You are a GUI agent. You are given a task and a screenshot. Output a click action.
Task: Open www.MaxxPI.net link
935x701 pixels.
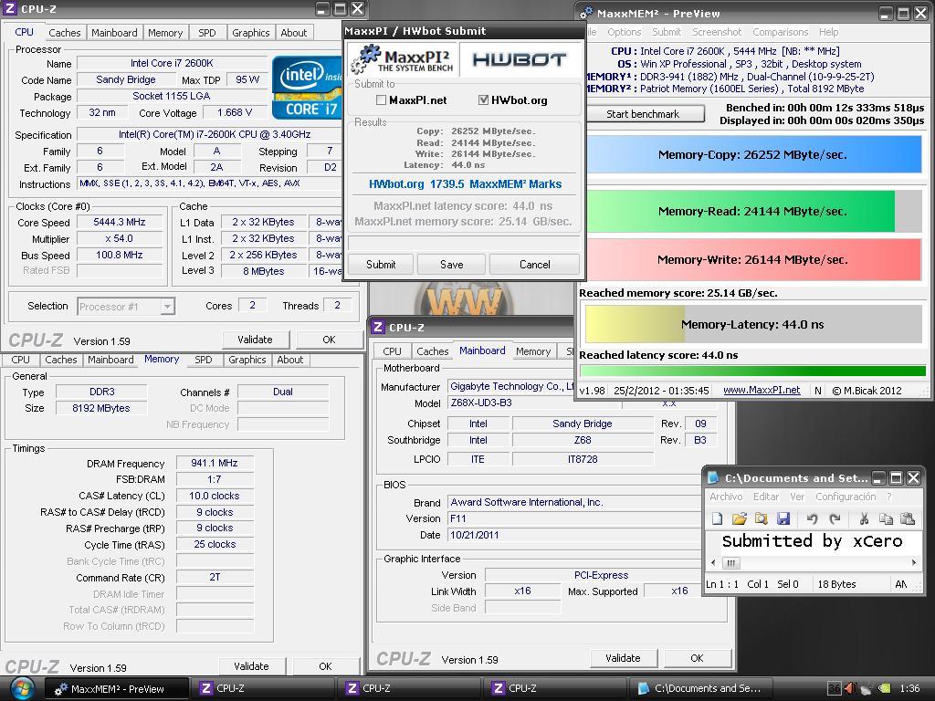[x=762, y=390]
